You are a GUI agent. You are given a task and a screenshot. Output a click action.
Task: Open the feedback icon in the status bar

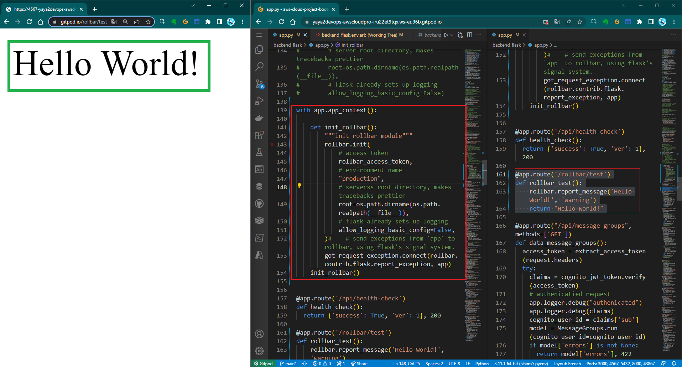(x=663, y=363)
